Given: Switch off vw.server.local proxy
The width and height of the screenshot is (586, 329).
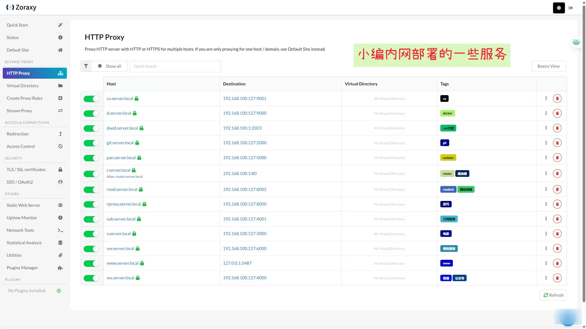Looking at the screenshot, I should (x=91, y=249).
